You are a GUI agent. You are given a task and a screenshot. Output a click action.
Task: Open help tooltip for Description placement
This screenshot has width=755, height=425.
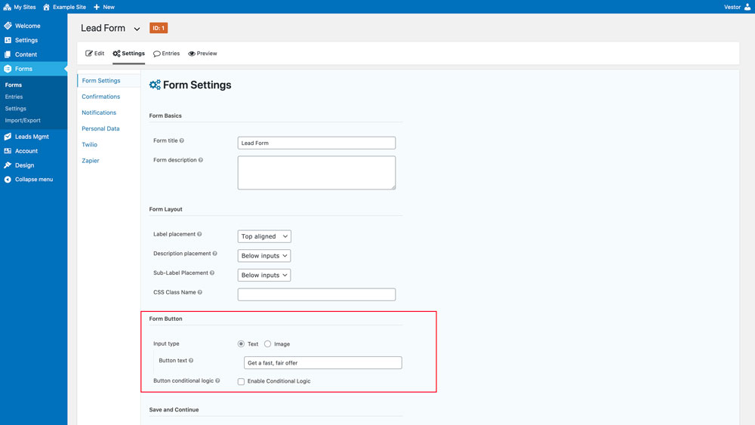214,253
